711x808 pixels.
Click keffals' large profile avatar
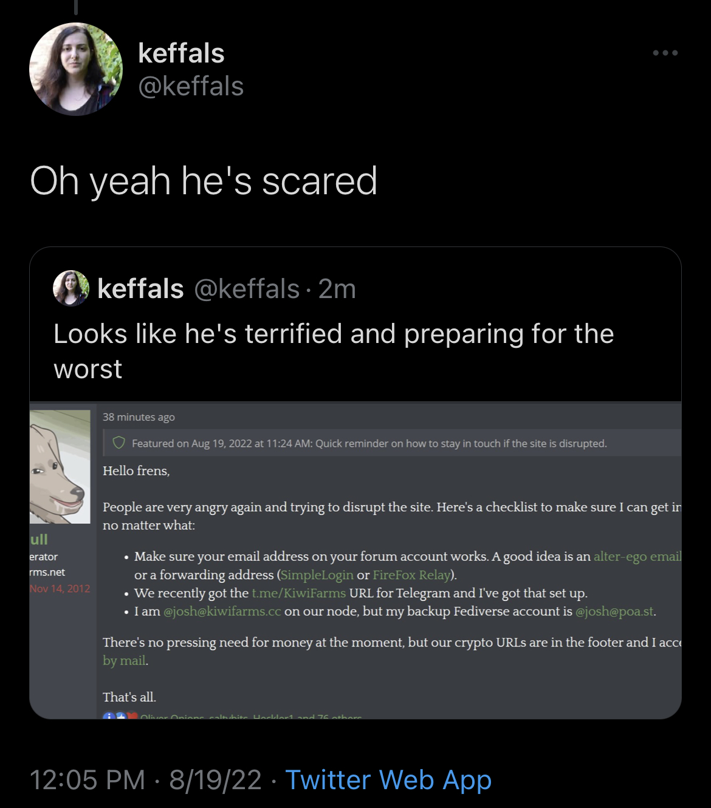click(76, 69)
